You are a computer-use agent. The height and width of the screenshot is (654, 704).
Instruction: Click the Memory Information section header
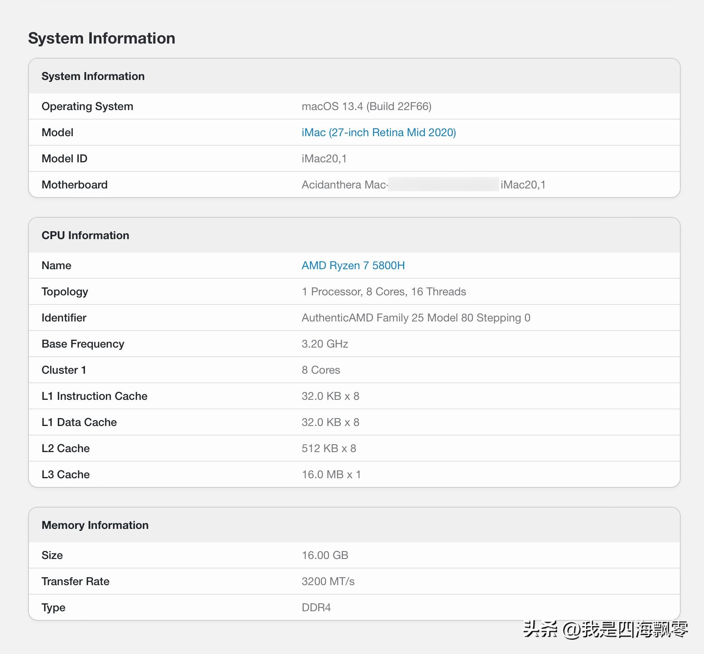click(95, 525)
